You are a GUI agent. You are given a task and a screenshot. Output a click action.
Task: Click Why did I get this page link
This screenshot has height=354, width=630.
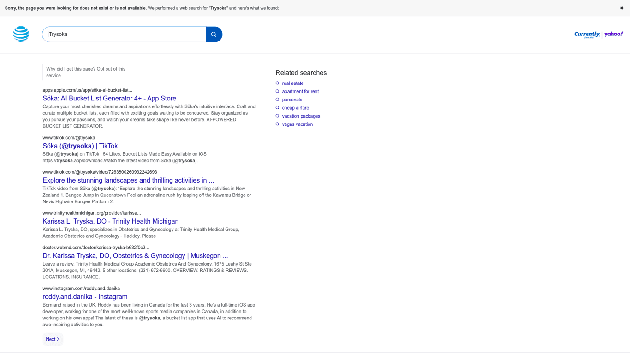[71, 69]
